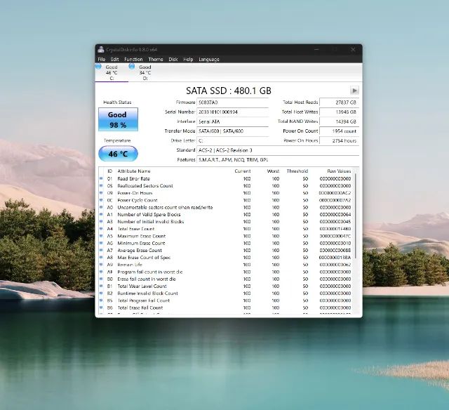
Task: Click the Total Host Reads value 27837 GB
Action: (x=340, y=102)
